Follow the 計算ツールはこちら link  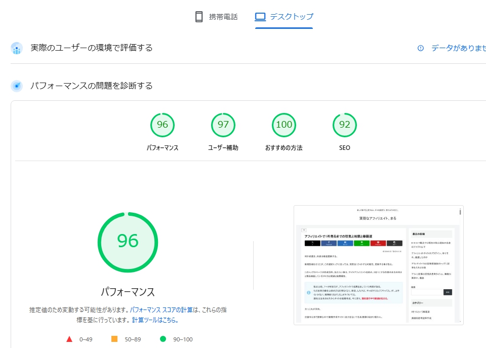155,320
